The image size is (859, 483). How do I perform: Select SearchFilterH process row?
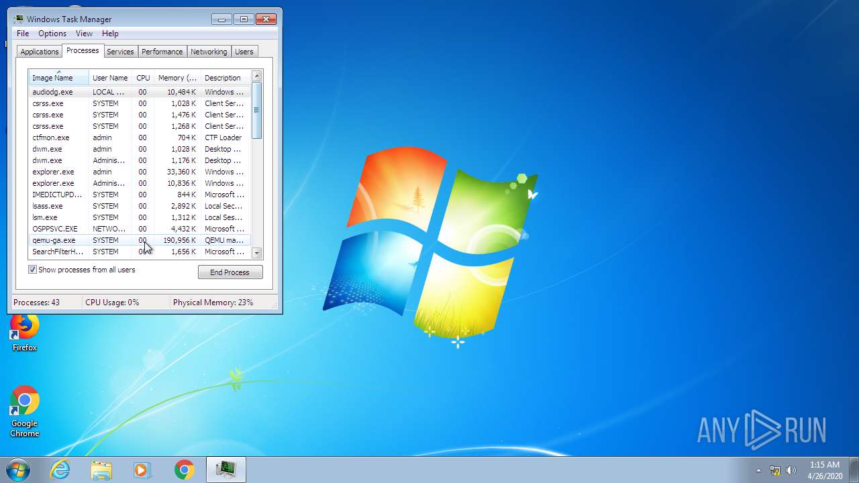140,252
